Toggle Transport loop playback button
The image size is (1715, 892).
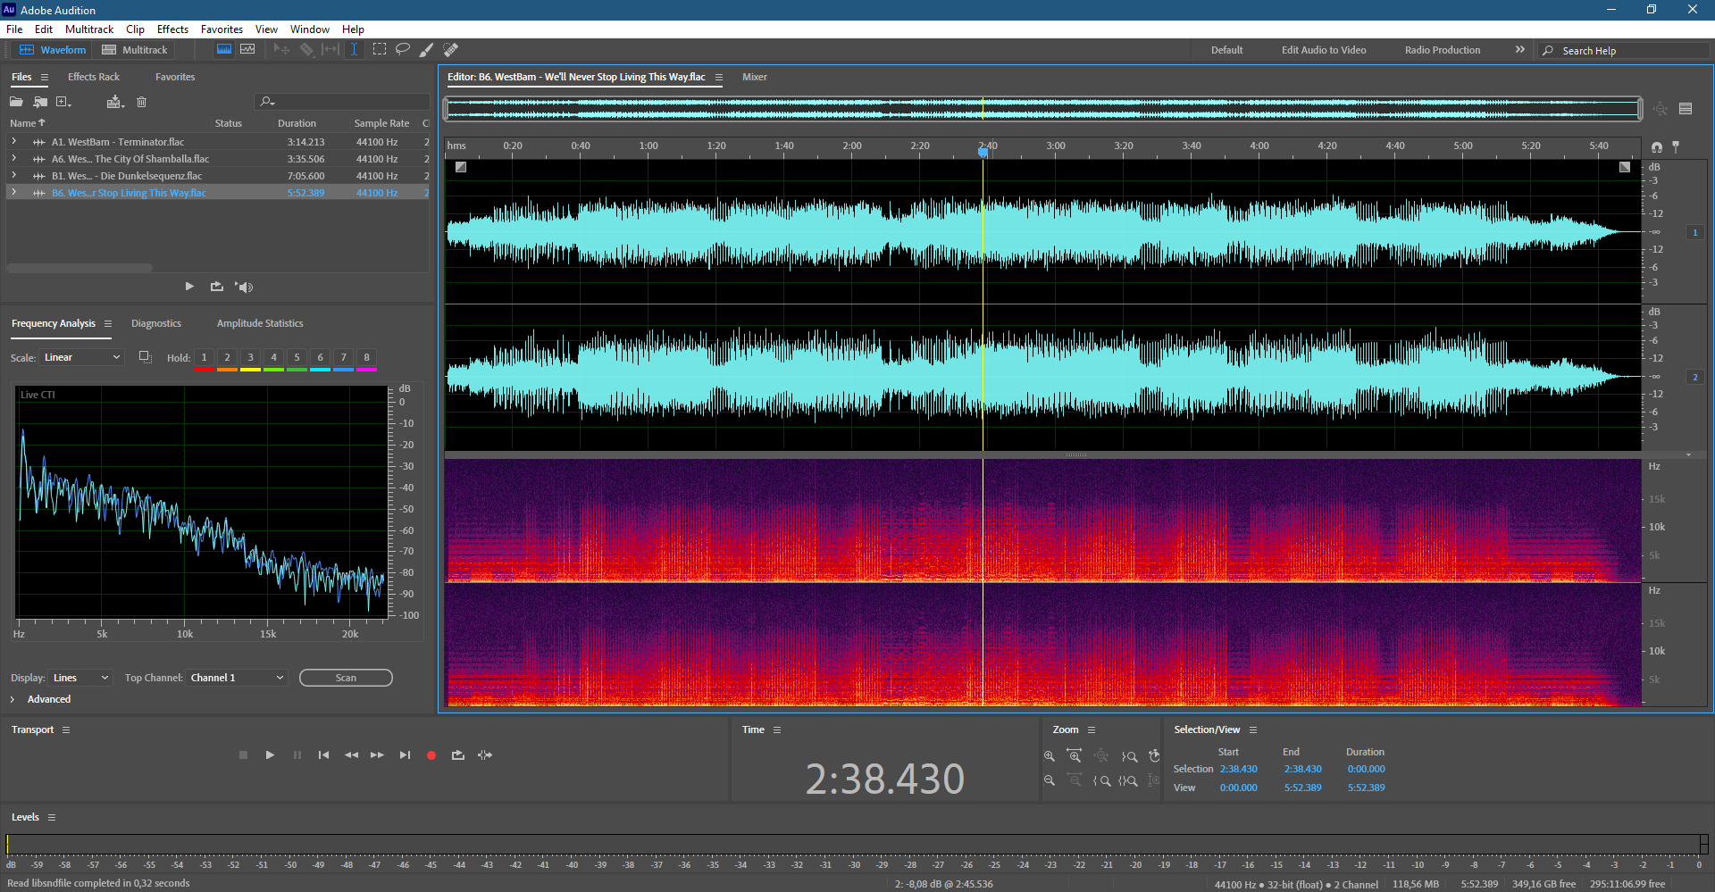point(458,755)
